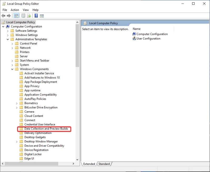Click the blue Help toolbar icon
The image size is (210, 172).
pos(36,16)
